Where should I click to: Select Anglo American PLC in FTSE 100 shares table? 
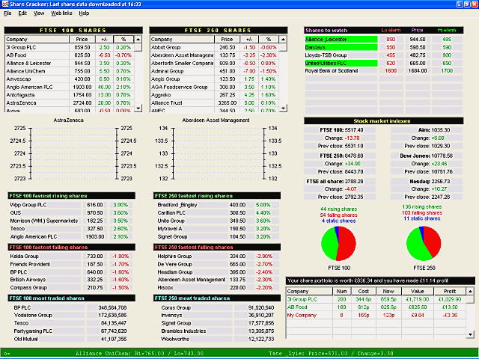70,87
